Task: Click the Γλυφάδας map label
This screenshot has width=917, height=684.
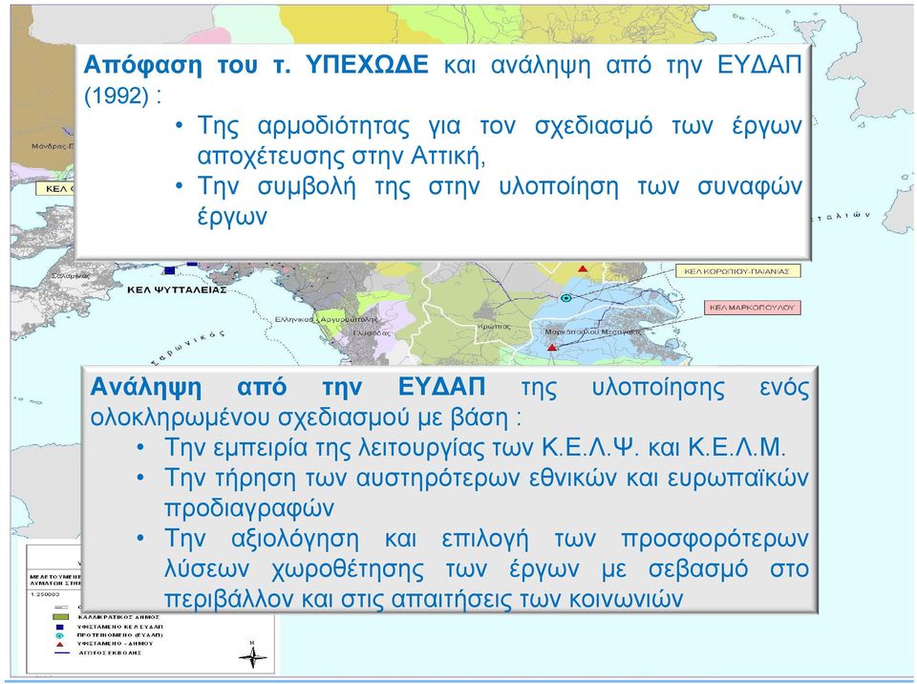Action: pyautogui.click(x=372, y=333)
